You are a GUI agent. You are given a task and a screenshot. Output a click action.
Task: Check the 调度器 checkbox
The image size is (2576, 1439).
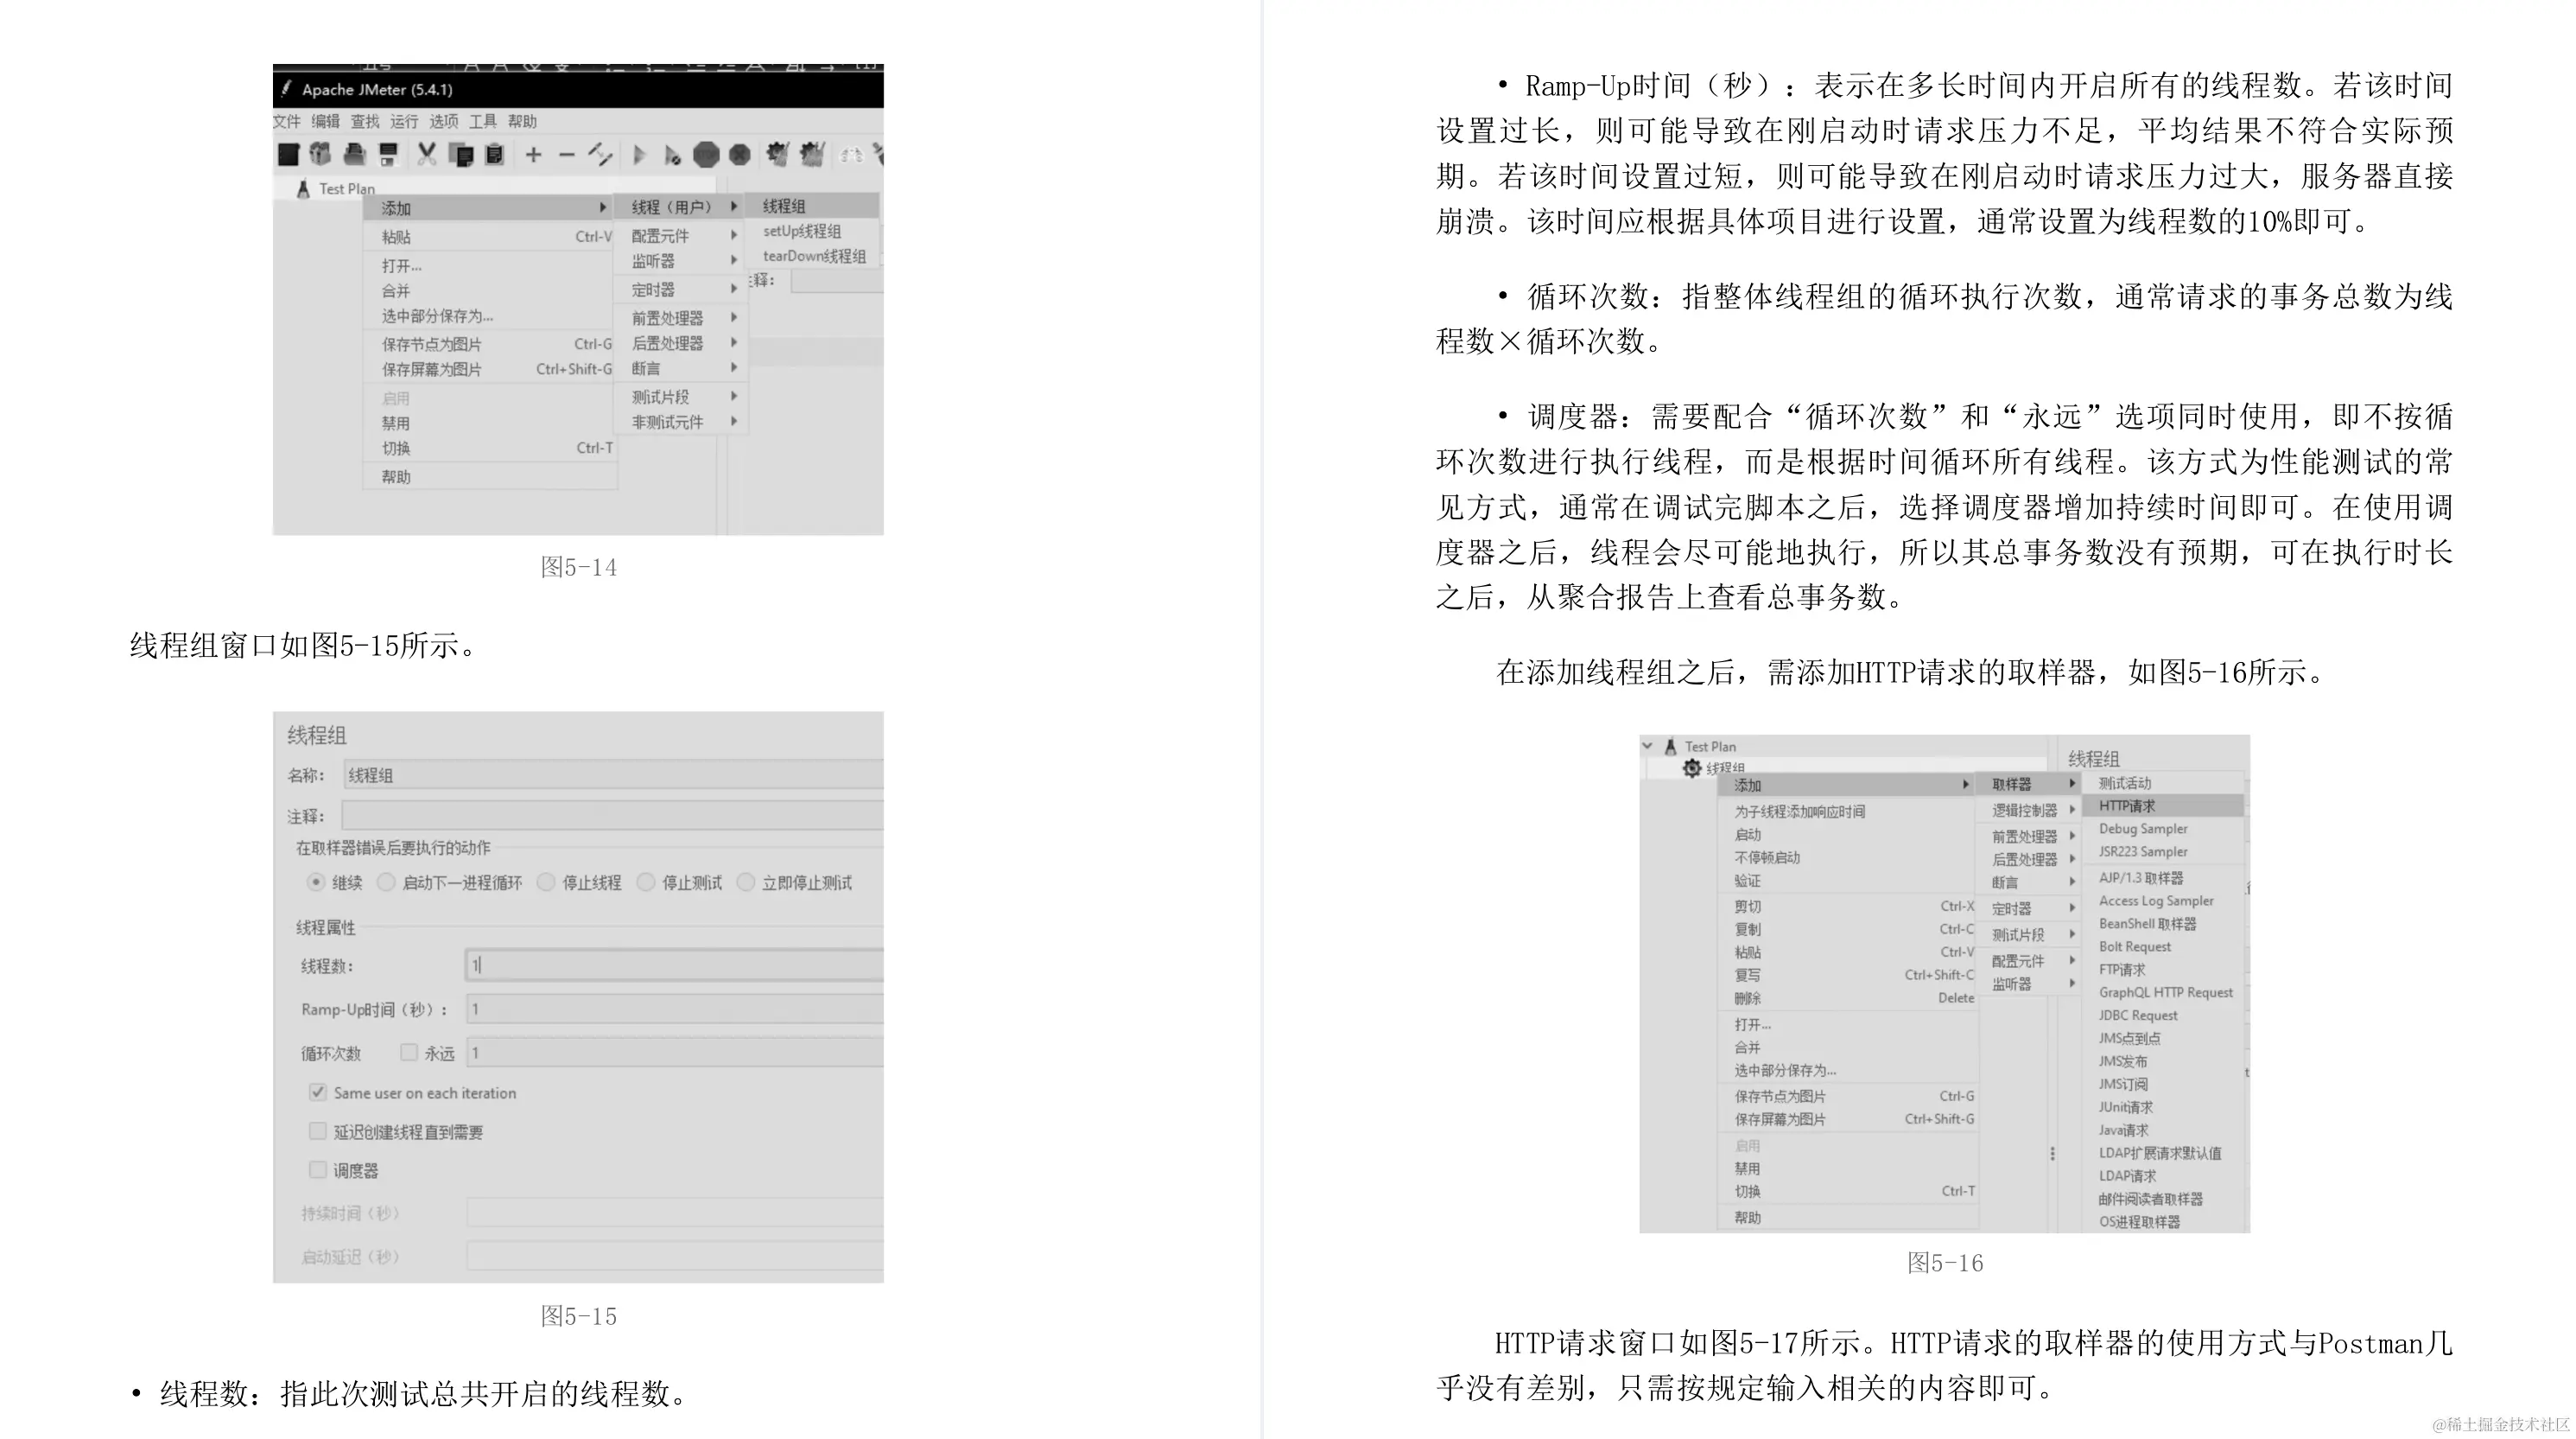(318, 1170)
